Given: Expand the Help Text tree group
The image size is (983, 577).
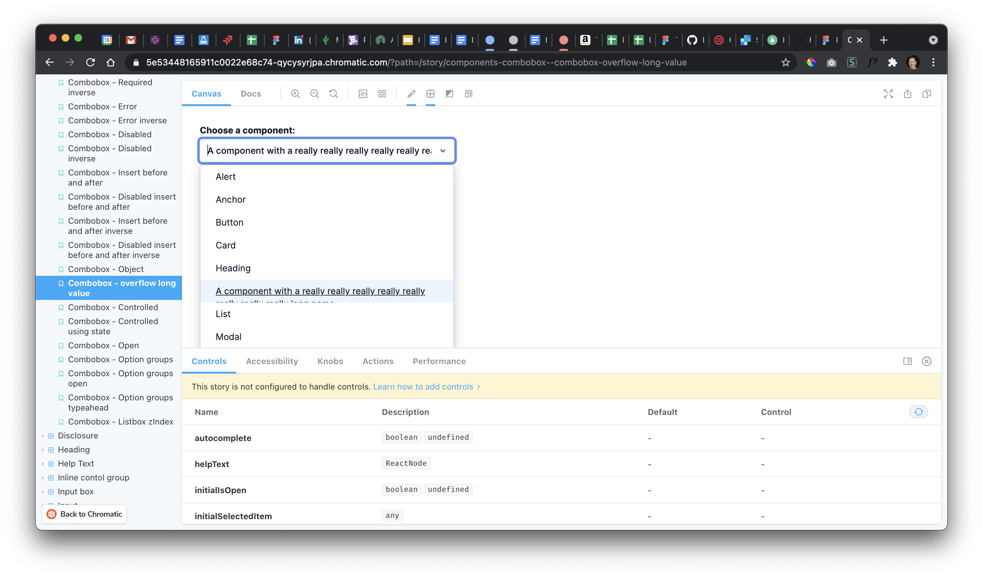Looking at the screenshot, I should [76, 464].
